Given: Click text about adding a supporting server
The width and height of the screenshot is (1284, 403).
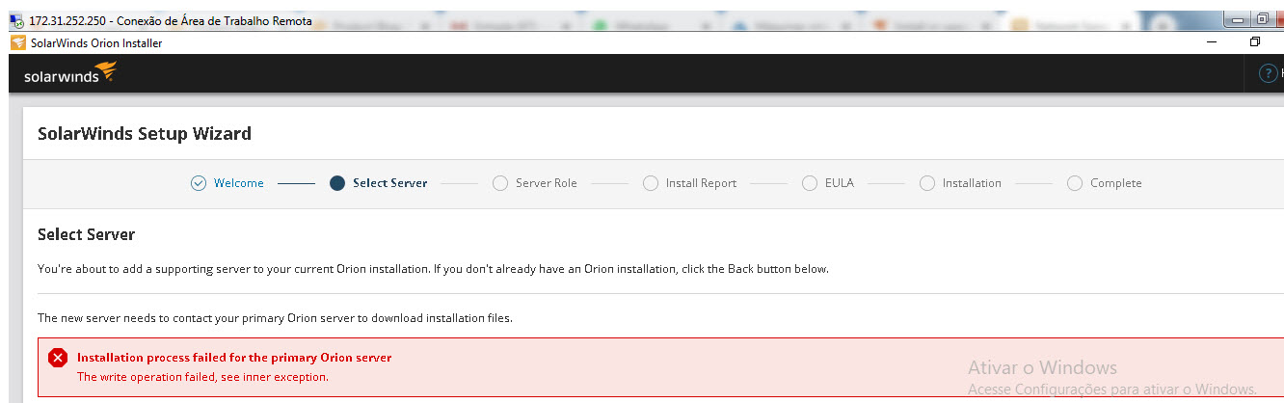Looking at the screenshot, I should tap(433, 269).
